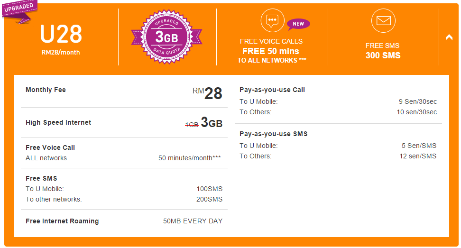
Task: Click the Pay-as-you-use SMS heading
Action: coord(274,134)
